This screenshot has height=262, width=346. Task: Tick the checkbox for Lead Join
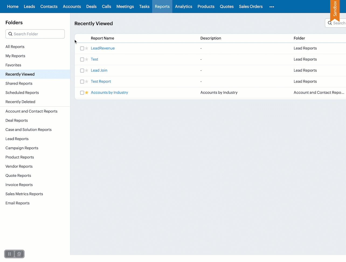click(82, 70)
